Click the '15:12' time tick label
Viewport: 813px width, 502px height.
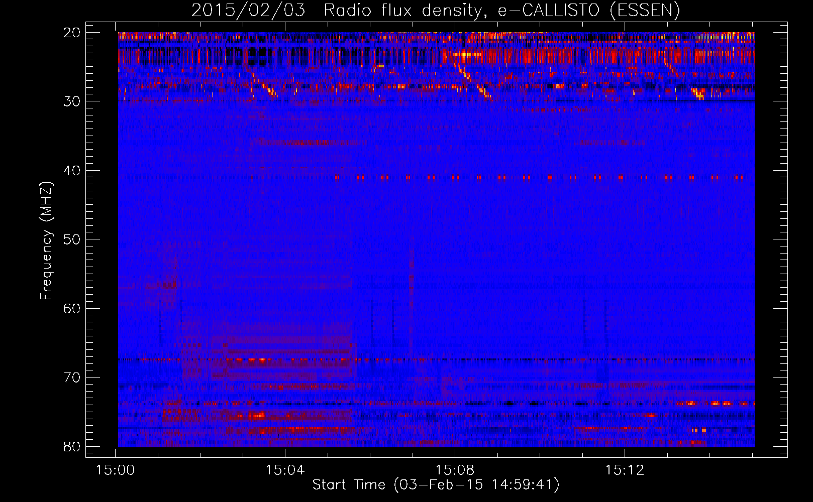point(625,470)
